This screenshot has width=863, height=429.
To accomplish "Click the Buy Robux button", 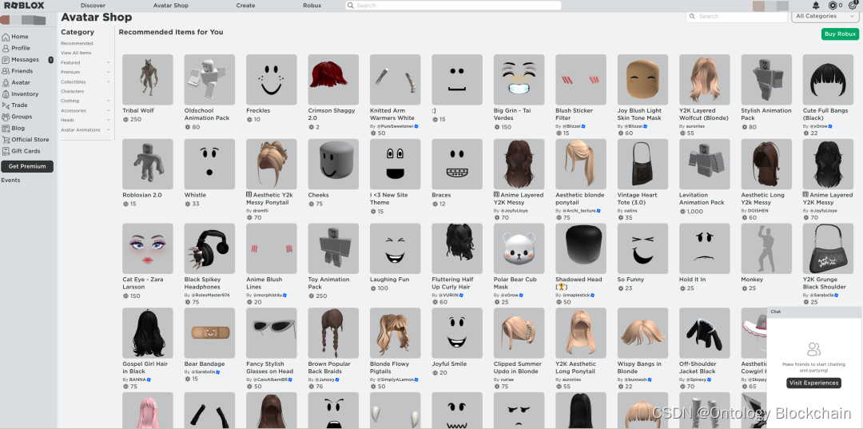I will click(x=840, y=34).
